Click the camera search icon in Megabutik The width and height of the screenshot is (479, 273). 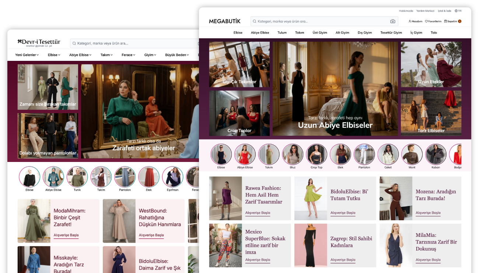(x=393, y=21)
